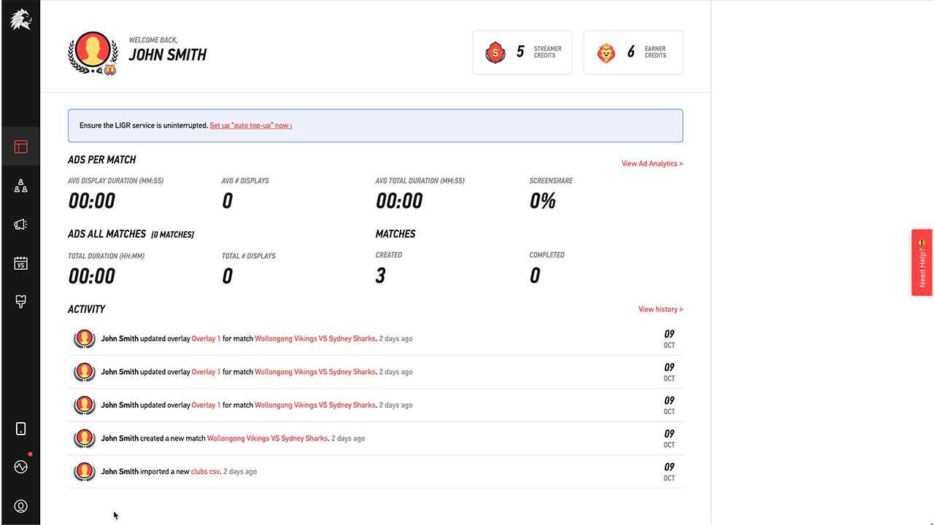
Task: Open the activity pulse icon with red dot
Action: (x=20, y=467)
